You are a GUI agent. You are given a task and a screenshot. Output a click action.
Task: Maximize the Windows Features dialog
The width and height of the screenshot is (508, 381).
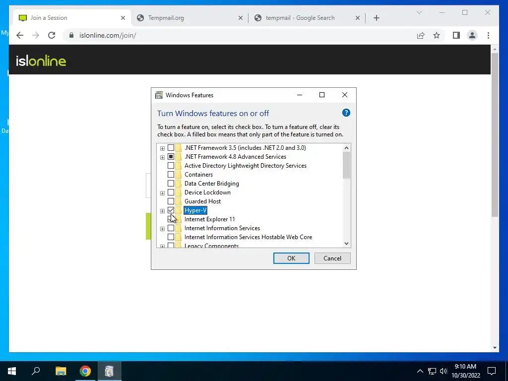[x=322, y=95]
